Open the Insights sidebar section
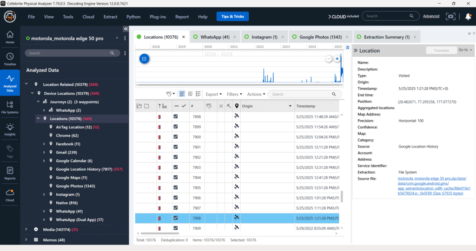The image size is (476, 251). click(x=10, y=129)
